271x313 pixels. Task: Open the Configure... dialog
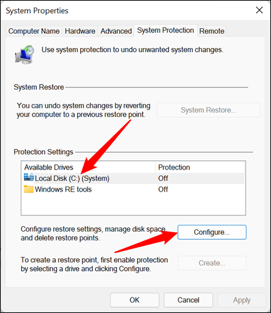[212, 232]
